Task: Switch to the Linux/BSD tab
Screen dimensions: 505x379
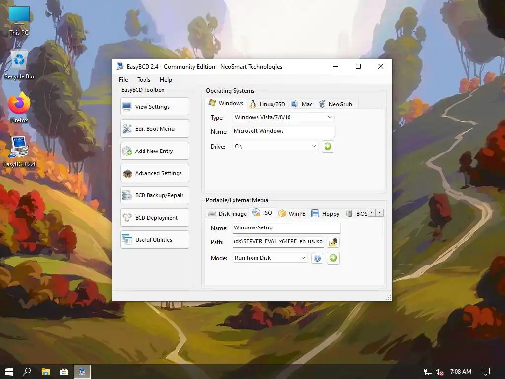Action: click(x=268, y=104)
